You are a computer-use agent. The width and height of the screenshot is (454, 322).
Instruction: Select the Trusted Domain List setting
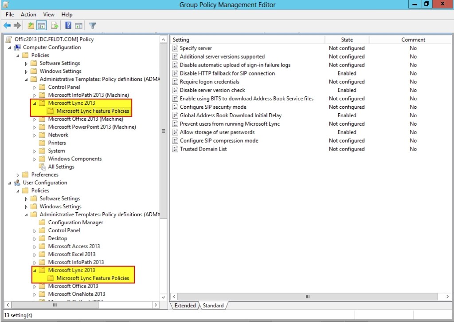click(203, 149)
